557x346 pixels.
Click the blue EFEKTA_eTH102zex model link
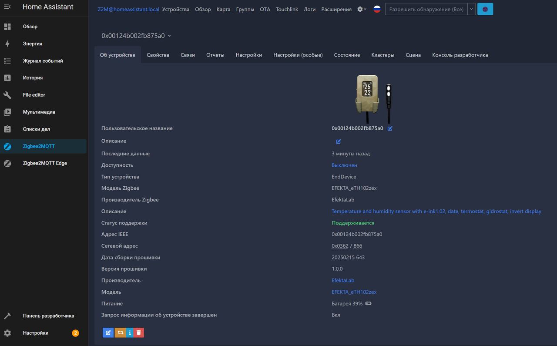(x=354, y=292)
